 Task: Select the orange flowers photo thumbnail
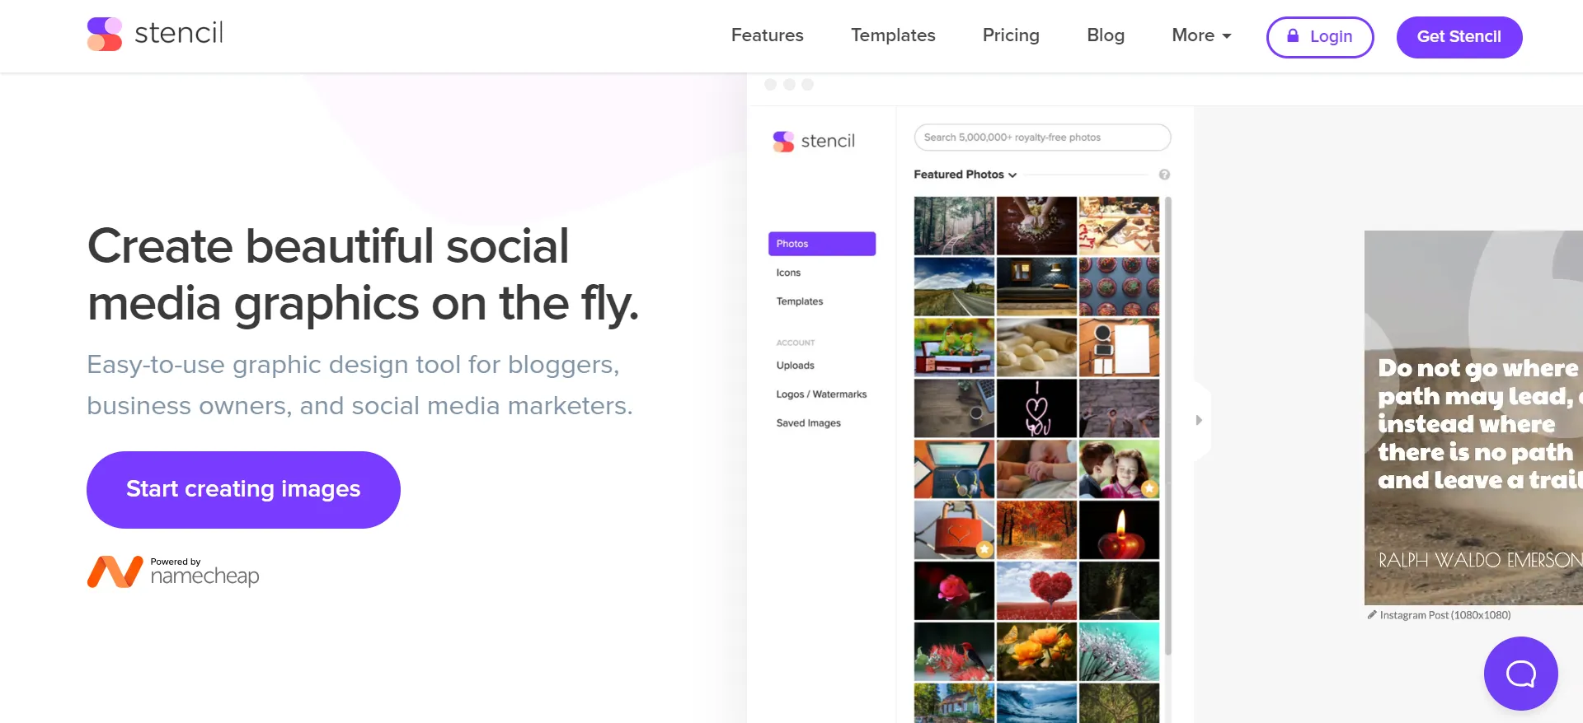1036,652
